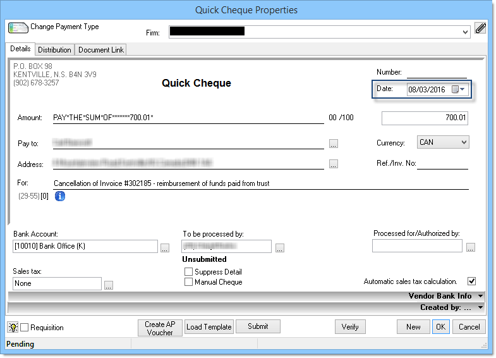Image resolution: width=496 pixels, height=358 pixels.
Task: Switch to the Distribution tab
Action: 54,50
